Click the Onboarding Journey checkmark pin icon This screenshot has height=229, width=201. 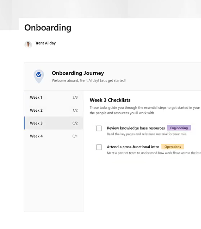point(39,76)
